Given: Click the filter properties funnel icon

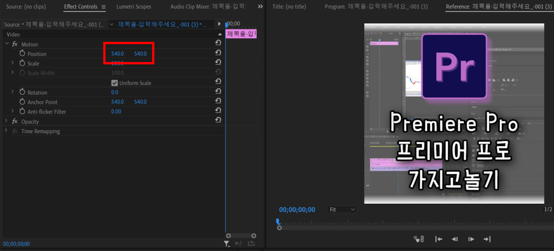Looking at the screenshot, I should (x=226, y=244).
